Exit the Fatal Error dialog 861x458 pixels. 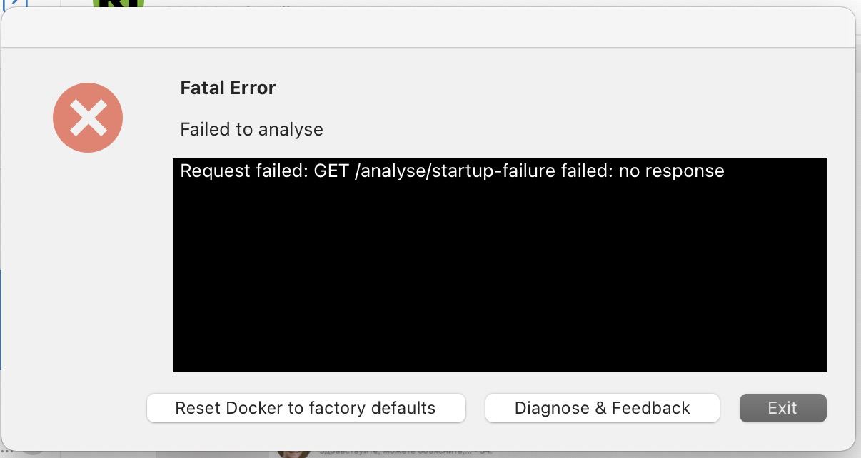coord(782,408)
